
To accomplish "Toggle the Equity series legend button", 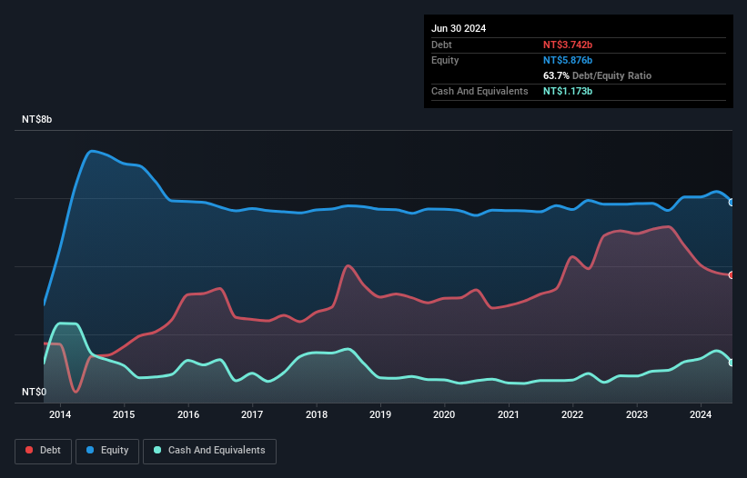I will click(107, 451).
